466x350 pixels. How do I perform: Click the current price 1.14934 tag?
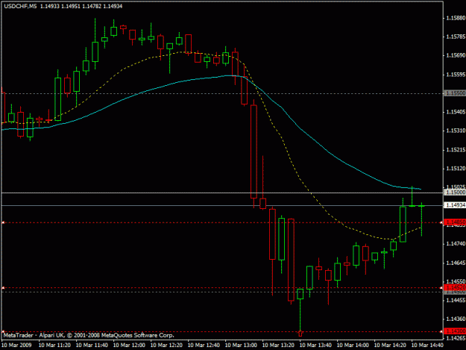[455, 205]
